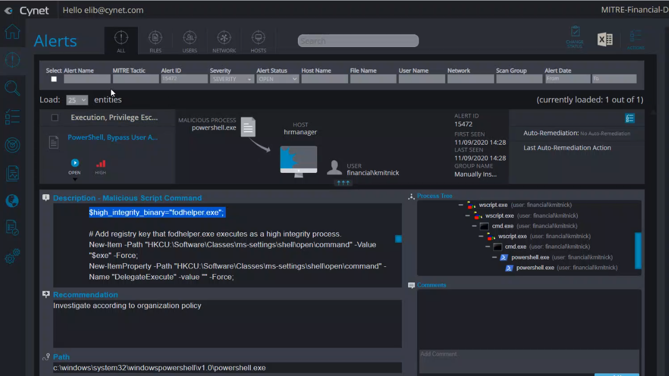Click the Add Comment text box
The height and width of the screenshot is (376, 669).
pos(529,360)
